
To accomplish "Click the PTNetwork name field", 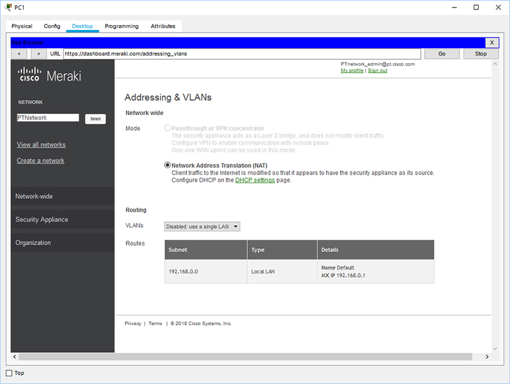I will click(48, 118).
